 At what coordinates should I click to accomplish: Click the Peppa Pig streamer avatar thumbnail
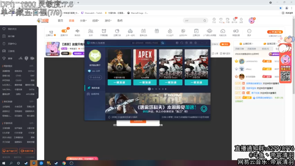click(x=53, y=49)
